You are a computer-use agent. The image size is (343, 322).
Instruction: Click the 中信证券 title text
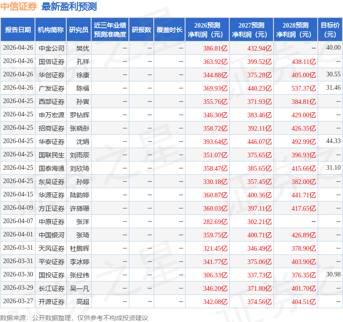pos(19,6)
